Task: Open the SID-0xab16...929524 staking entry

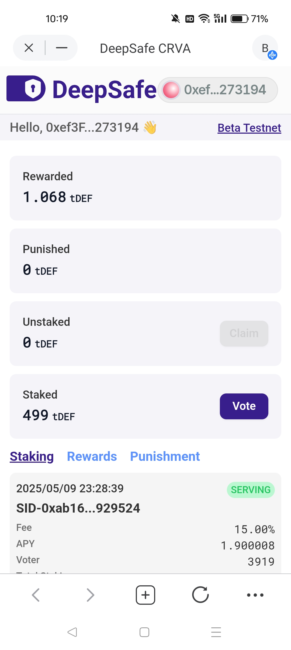Action: (x=78, y=508)
